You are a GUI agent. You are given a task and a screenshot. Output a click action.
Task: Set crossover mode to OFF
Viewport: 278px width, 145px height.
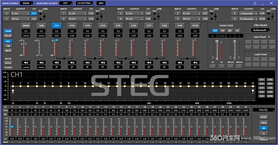(x=215, y=31)
